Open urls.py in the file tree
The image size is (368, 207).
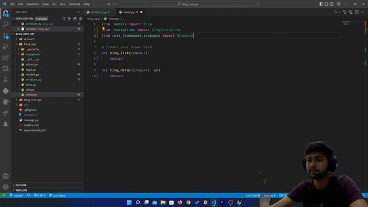(30, 90)
